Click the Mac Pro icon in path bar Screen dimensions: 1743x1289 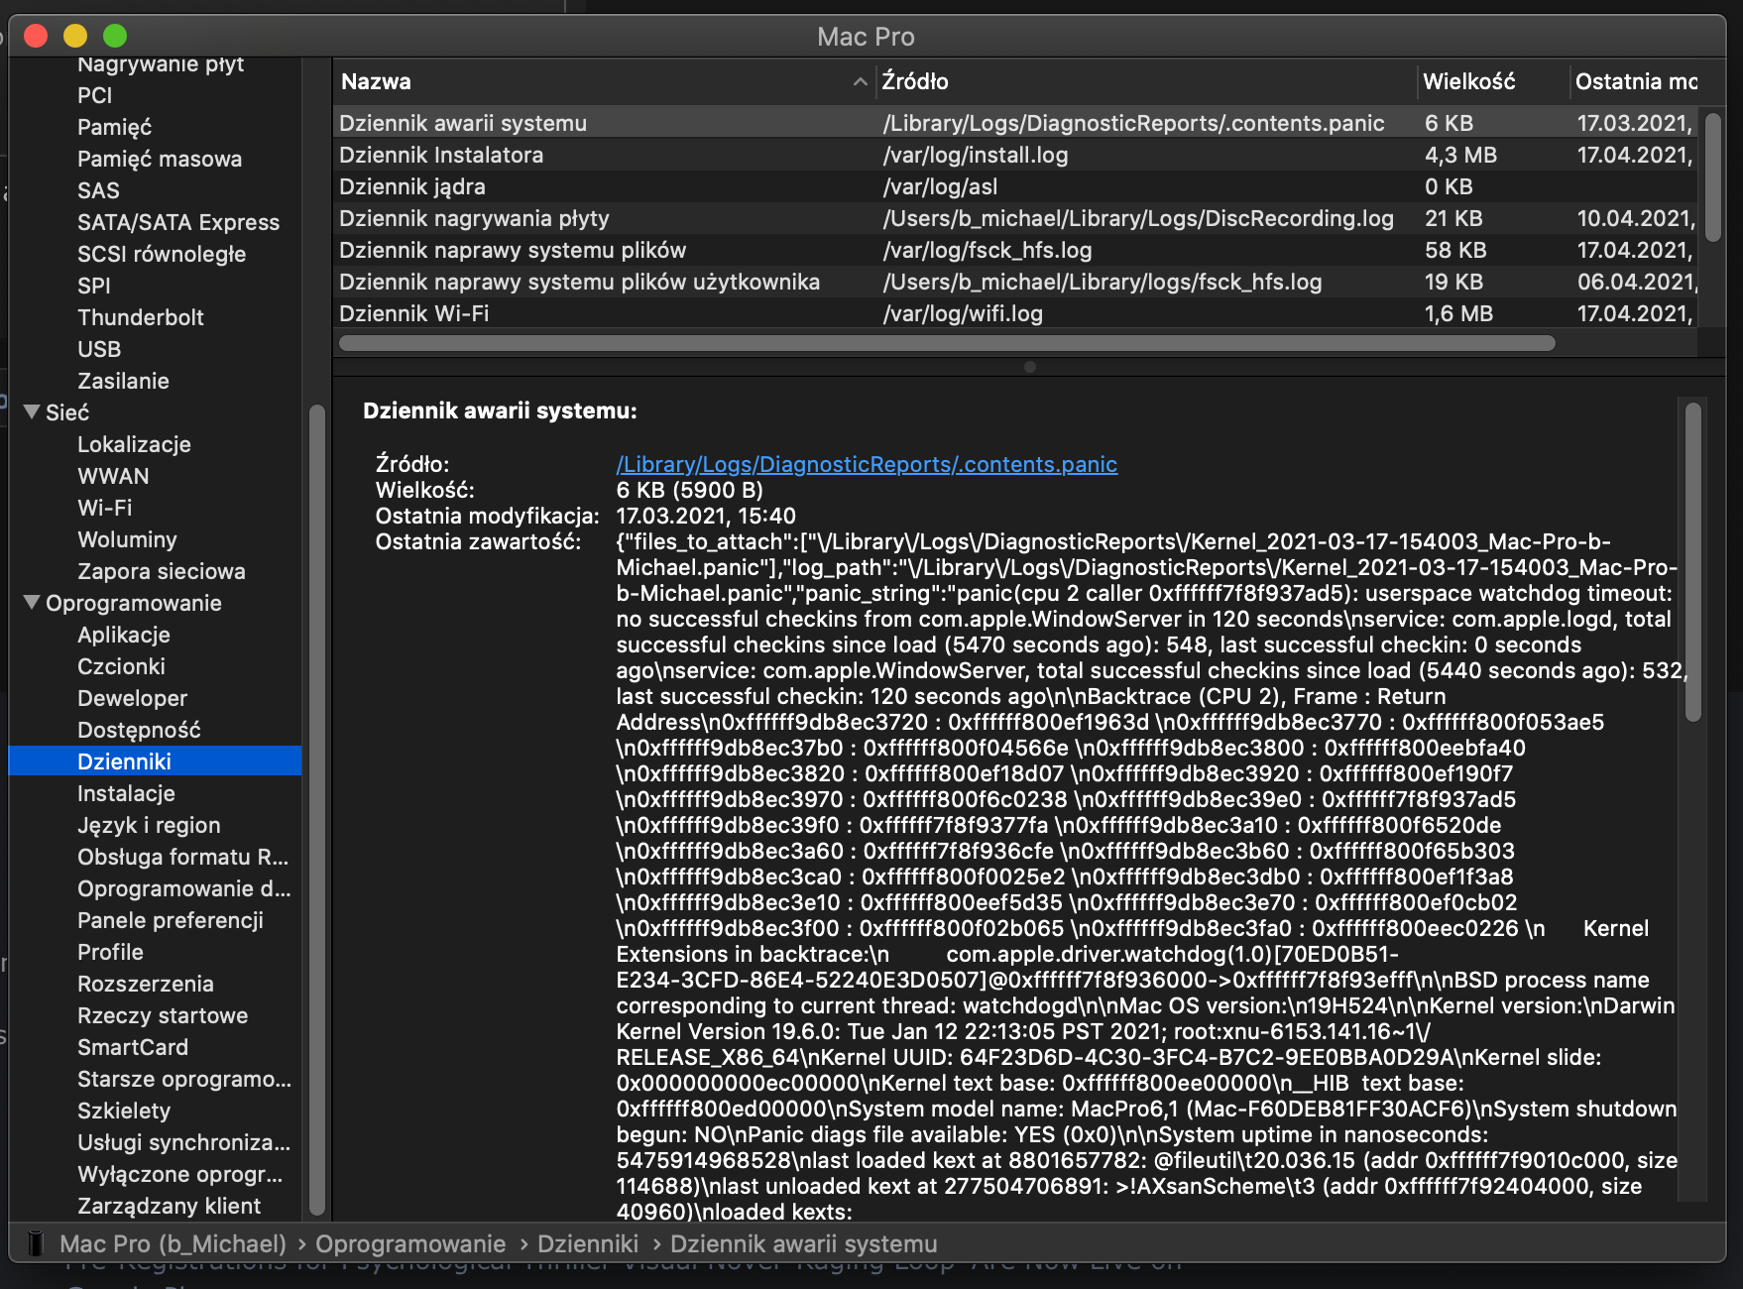[x=36, y=1243]
